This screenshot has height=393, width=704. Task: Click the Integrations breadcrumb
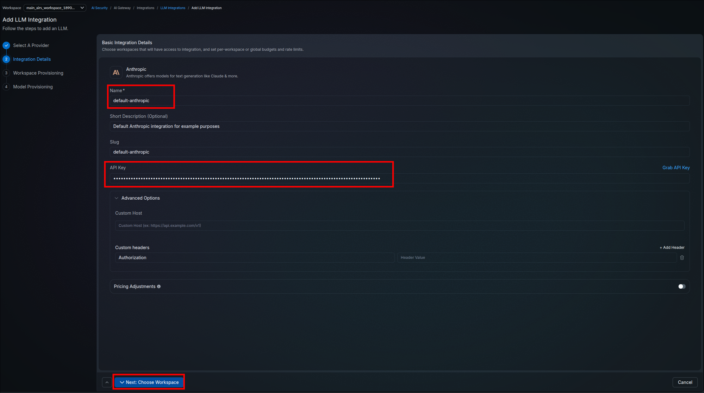[x=145, y=8]
